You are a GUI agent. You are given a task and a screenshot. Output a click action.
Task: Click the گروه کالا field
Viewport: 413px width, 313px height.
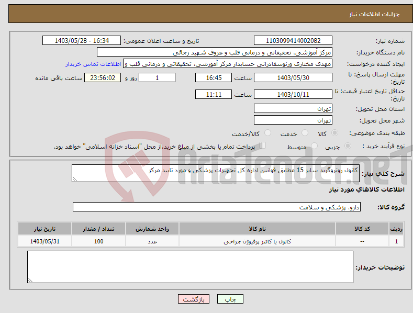[217, 207]
